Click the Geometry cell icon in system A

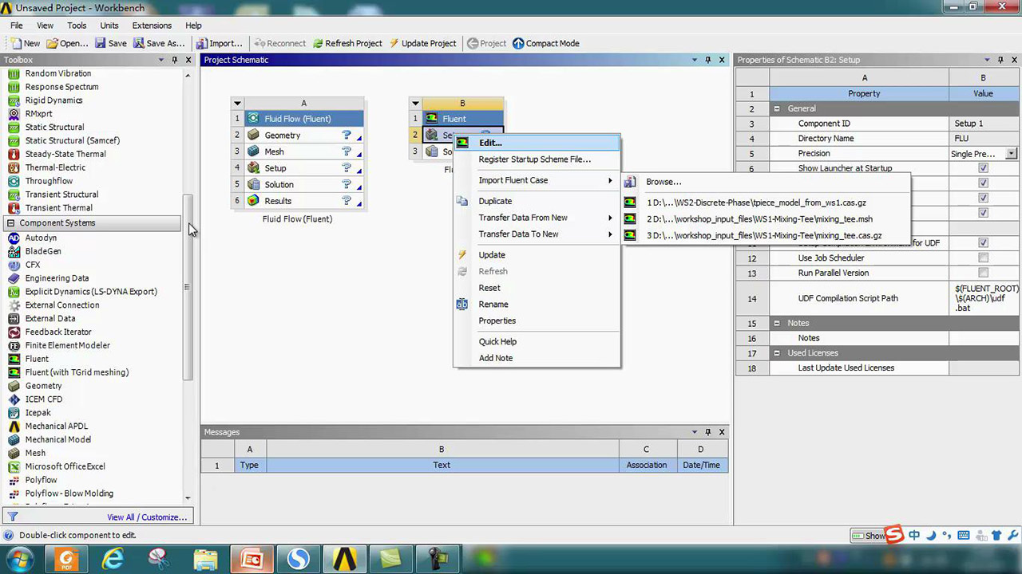(x=253, y=135)
